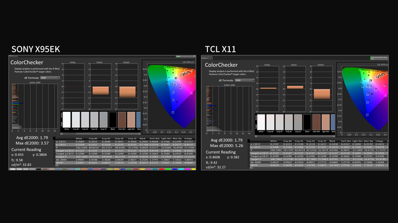
Task: Click the DeltaH chart in the TCL window
Action: [x=322, y=89]
